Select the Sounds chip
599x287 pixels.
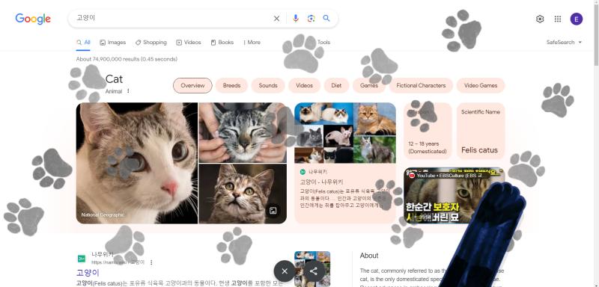[268, 85]
